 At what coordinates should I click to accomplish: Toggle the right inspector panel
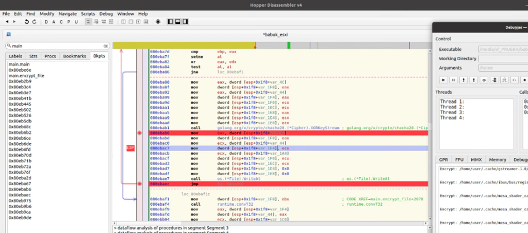[185, 22]
